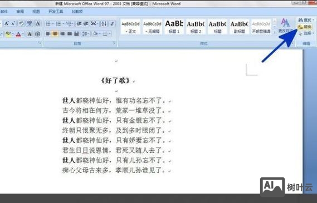Viewport: 317px width, 203px height.
Task: Click the line 古今将相在何方
Action: coord(85,111)
